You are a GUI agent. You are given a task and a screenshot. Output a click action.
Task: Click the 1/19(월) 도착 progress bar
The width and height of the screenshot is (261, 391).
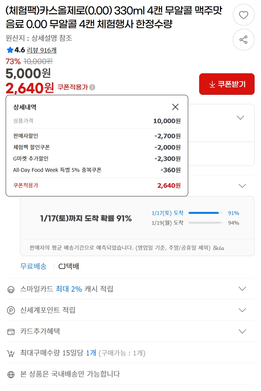[x=204, y=223]
